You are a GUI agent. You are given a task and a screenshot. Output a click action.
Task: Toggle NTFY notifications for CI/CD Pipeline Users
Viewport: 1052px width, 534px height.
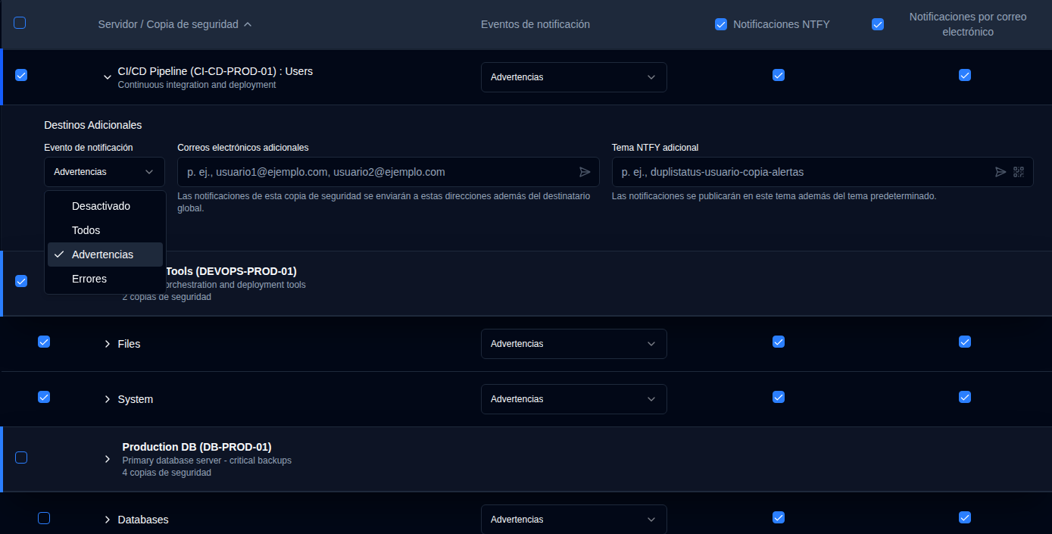(x=779, y=75)
